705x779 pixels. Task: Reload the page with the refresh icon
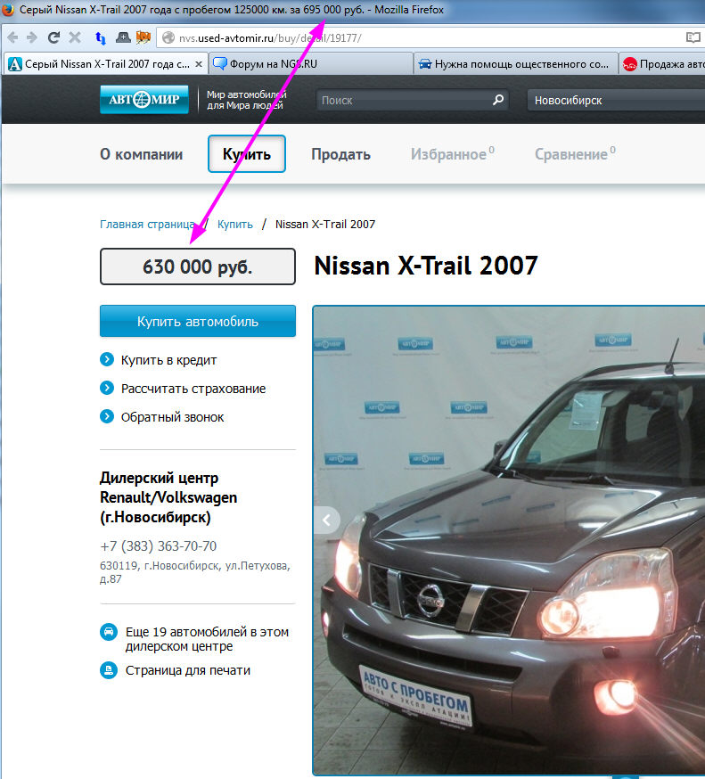point(53,37)
